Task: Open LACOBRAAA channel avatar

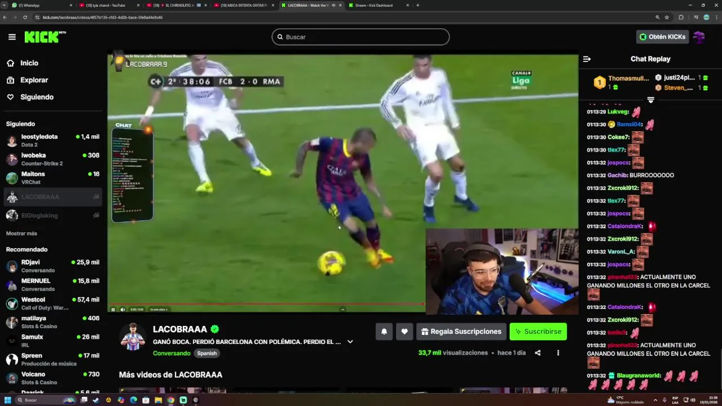Action: (x=133, y=337)
